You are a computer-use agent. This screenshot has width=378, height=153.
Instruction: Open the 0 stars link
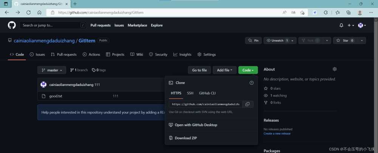(x=272, y=89)
